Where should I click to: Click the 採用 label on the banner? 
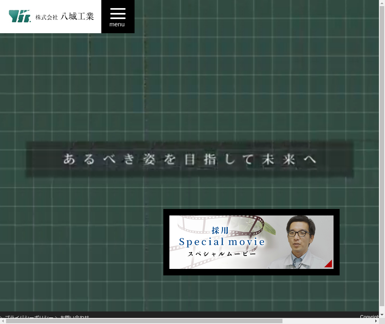[220, 230]
